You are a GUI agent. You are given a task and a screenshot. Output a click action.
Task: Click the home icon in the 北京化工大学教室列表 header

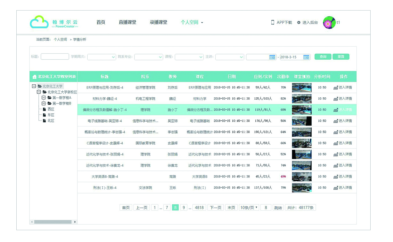click(x=35, y=77)
